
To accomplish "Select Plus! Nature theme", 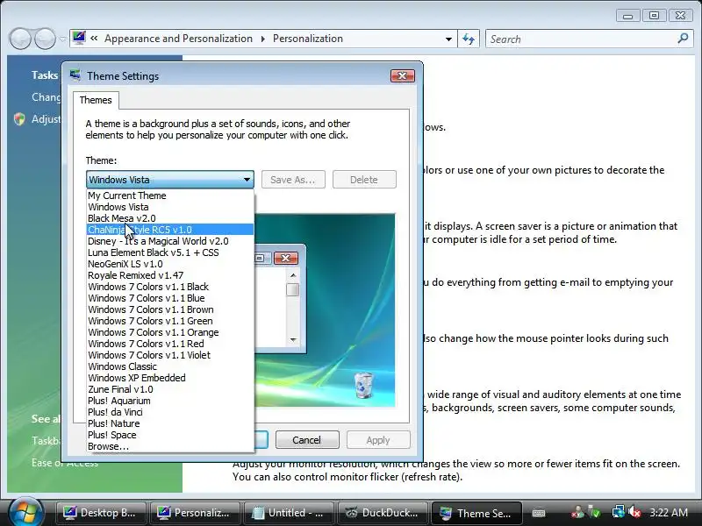I will pyautogui.click(x=170, y=423).
